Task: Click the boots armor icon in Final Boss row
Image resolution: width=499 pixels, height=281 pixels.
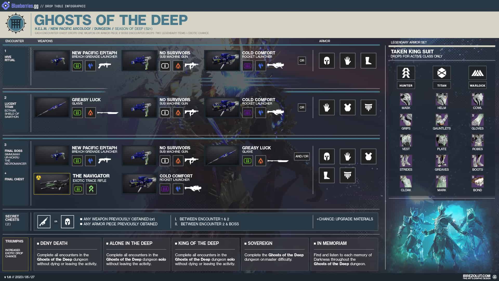Action: tap(327, 175)
